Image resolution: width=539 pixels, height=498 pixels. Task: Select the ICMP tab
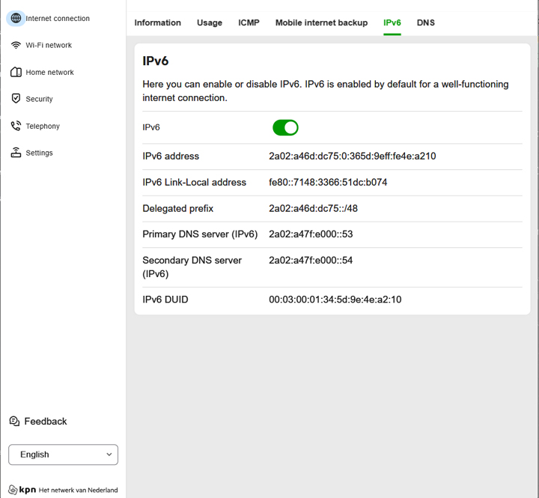tap(249, 22)
